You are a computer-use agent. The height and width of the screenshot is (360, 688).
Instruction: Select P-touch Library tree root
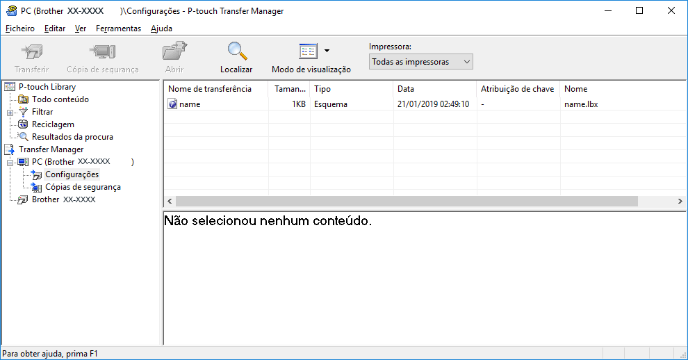[47, 87]
